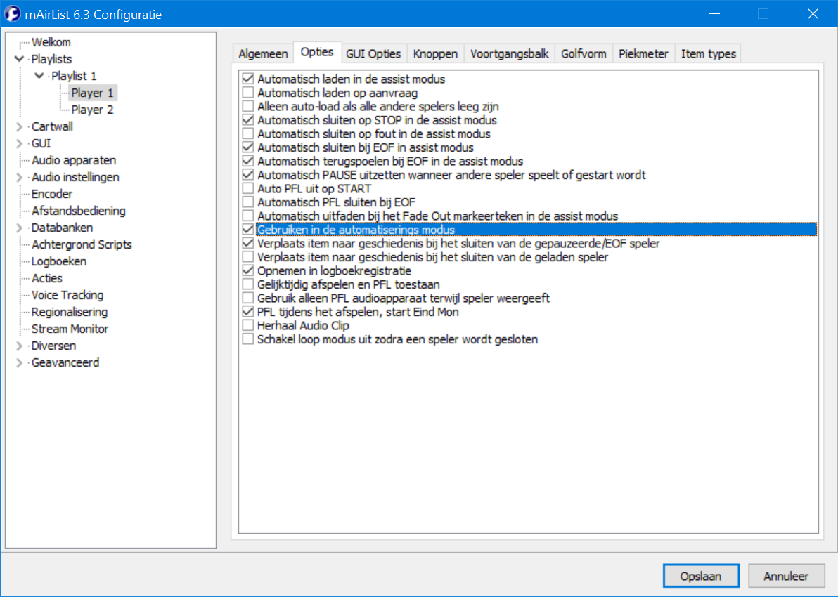Click the mAirList app icon in title bar

tap(12, 14)
